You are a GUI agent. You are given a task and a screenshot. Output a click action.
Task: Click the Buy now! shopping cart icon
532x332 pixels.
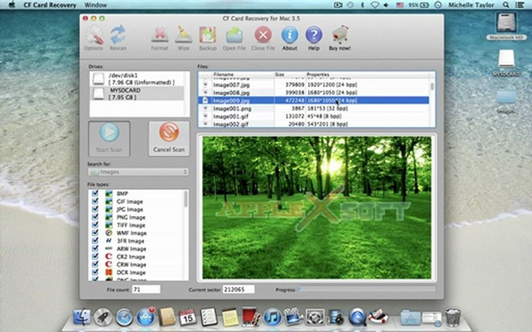339,38
